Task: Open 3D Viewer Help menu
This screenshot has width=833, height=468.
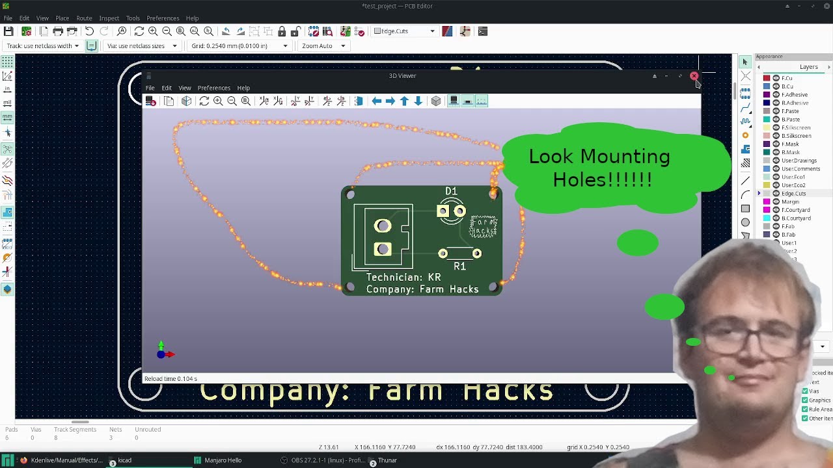Action: 243,88
